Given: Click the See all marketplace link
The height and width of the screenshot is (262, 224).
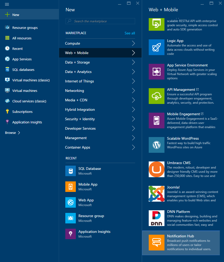Looking at the screenshot, I should [130, 33].
